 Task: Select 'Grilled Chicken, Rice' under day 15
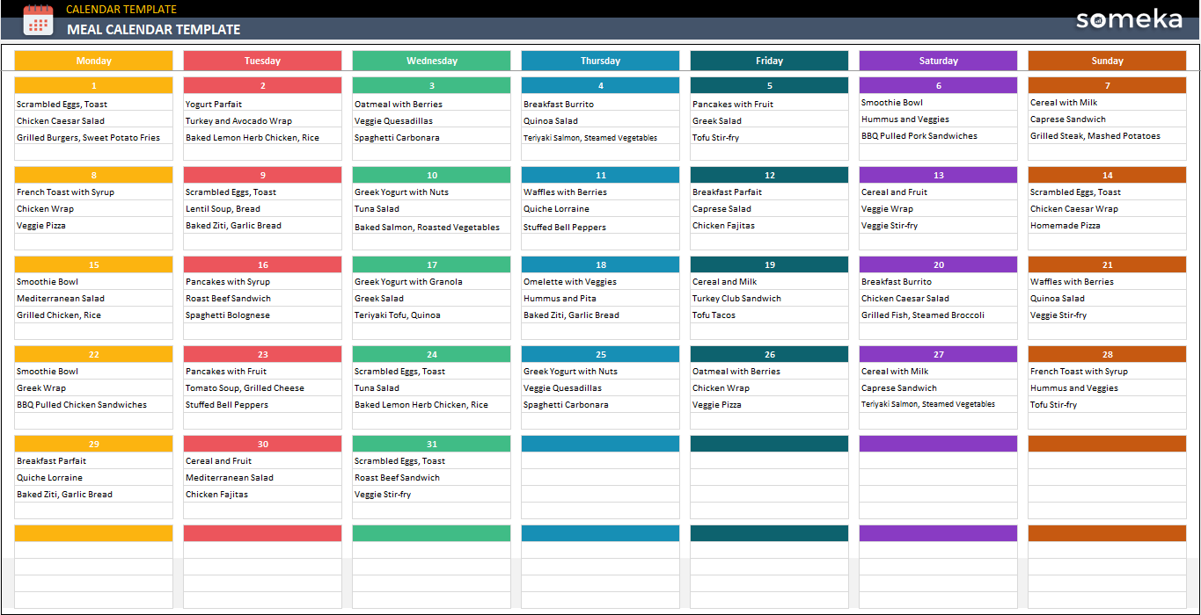[x=62, y=315]
